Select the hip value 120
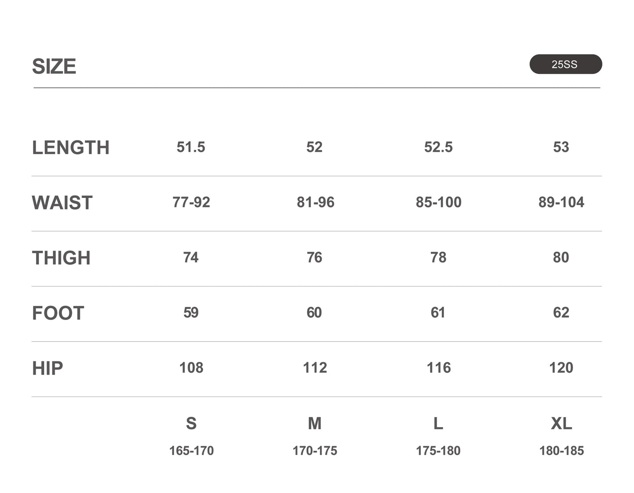Viewport: 634px width, 493px height. point(561,367)
